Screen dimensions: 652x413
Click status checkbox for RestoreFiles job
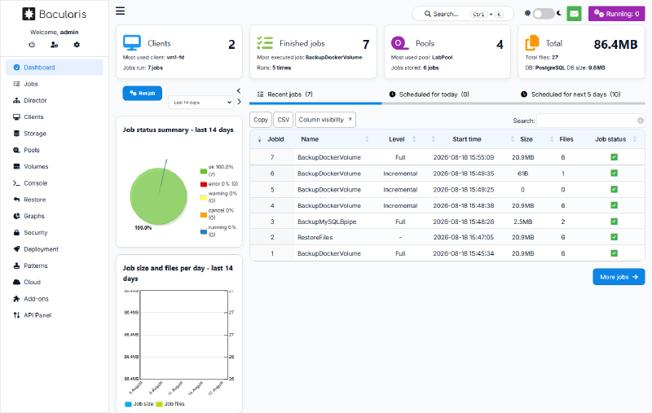614,237
